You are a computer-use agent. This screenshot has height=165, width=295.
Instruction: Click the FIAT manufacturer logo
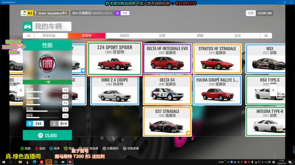coord(47,63)
